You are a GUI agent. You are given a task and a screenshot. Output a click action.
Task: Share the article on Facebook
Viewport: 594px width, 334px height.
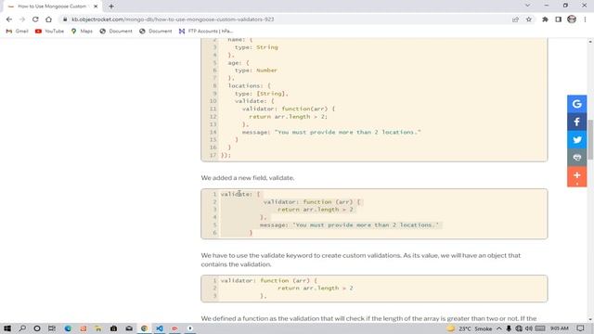pyautogui.click(x=576, y=122)
